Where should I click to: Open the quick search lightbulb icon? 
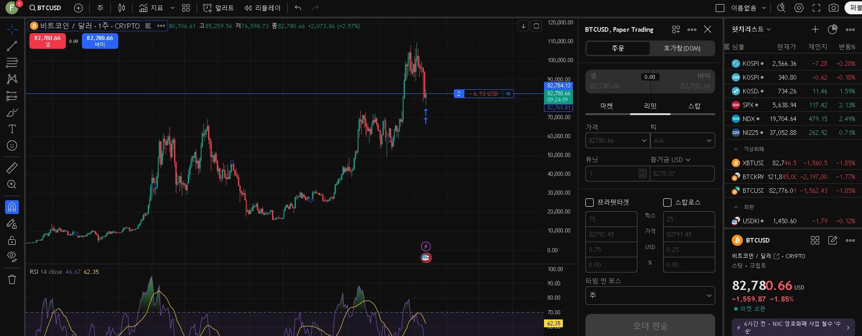(781, 8)
